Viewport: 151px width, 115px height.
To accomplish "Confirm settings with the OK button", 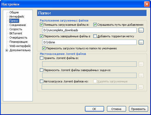I will click(94, 109).
